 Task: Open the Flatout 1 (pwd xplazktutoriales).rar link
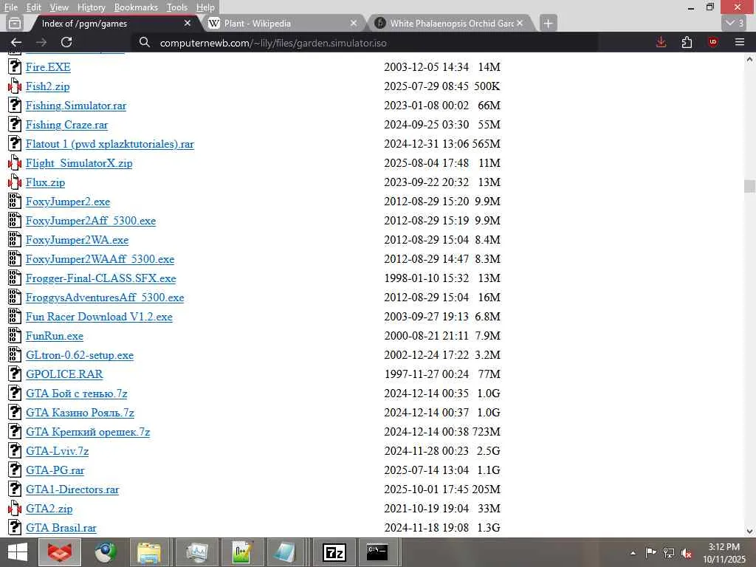[110, 144]
